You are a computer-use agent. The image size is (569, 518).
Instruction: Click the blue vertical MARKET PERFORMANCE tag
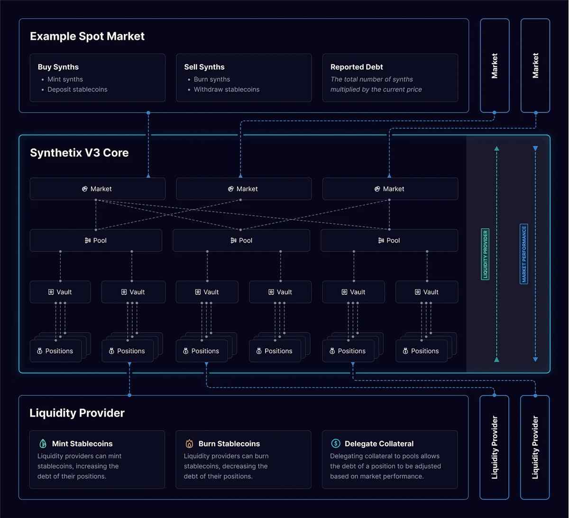click(x=524, y=254)
